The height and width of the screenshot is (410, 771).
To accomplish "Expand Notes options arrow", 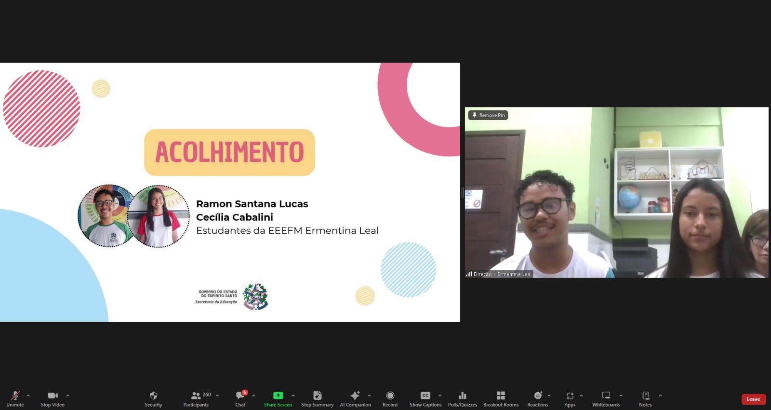I will (660, 396).
